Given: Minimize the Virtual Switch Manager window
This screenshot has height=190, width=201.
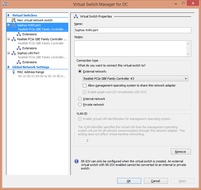Looking at the screenshot, I should [176, 4].
